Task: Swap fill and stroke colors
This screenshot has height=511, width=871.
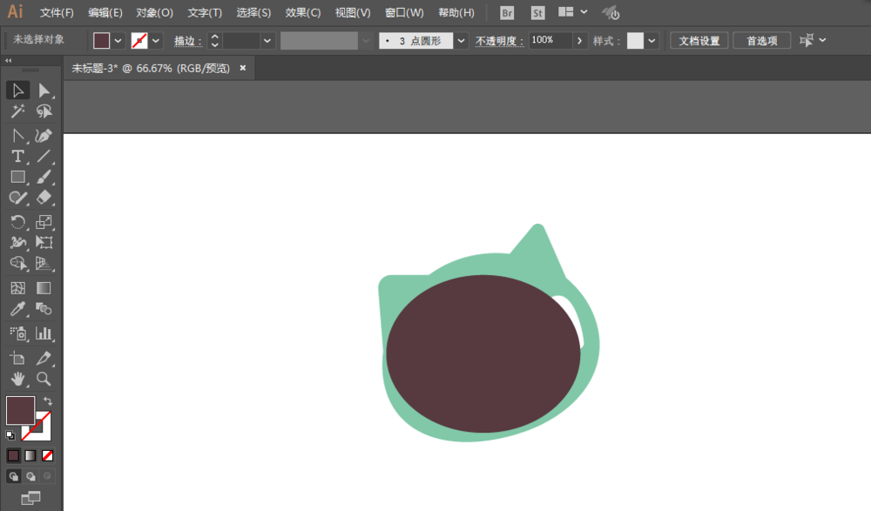Action: 48,401
